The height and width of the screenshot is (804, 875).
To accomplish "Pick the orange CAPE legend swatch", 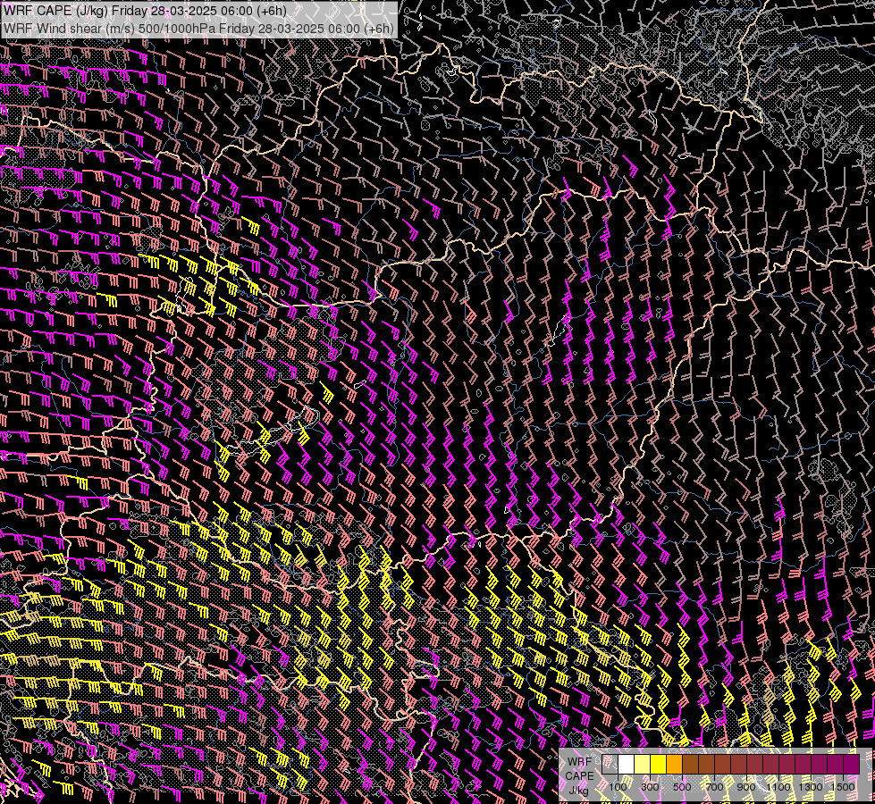I will [674, 764].
